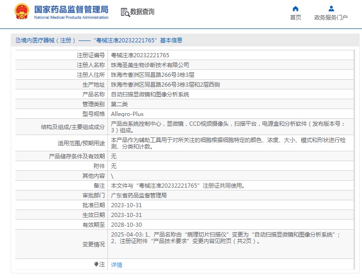Screen dimensions: 362x278
Task: Click the 首页 home icon
Action: click(295, 9)
